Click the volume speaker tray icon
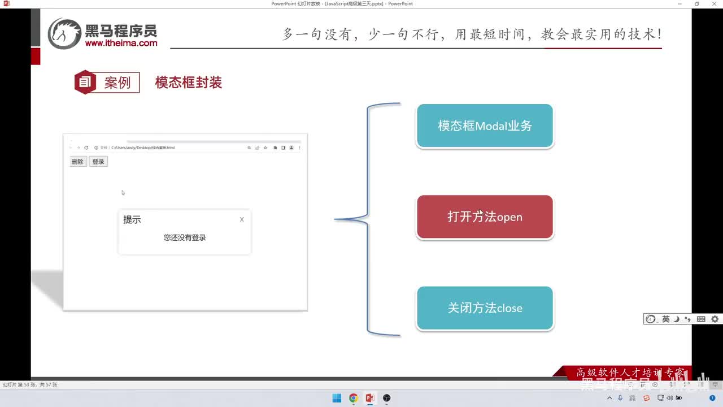723x407 pixels. point(669,398)
